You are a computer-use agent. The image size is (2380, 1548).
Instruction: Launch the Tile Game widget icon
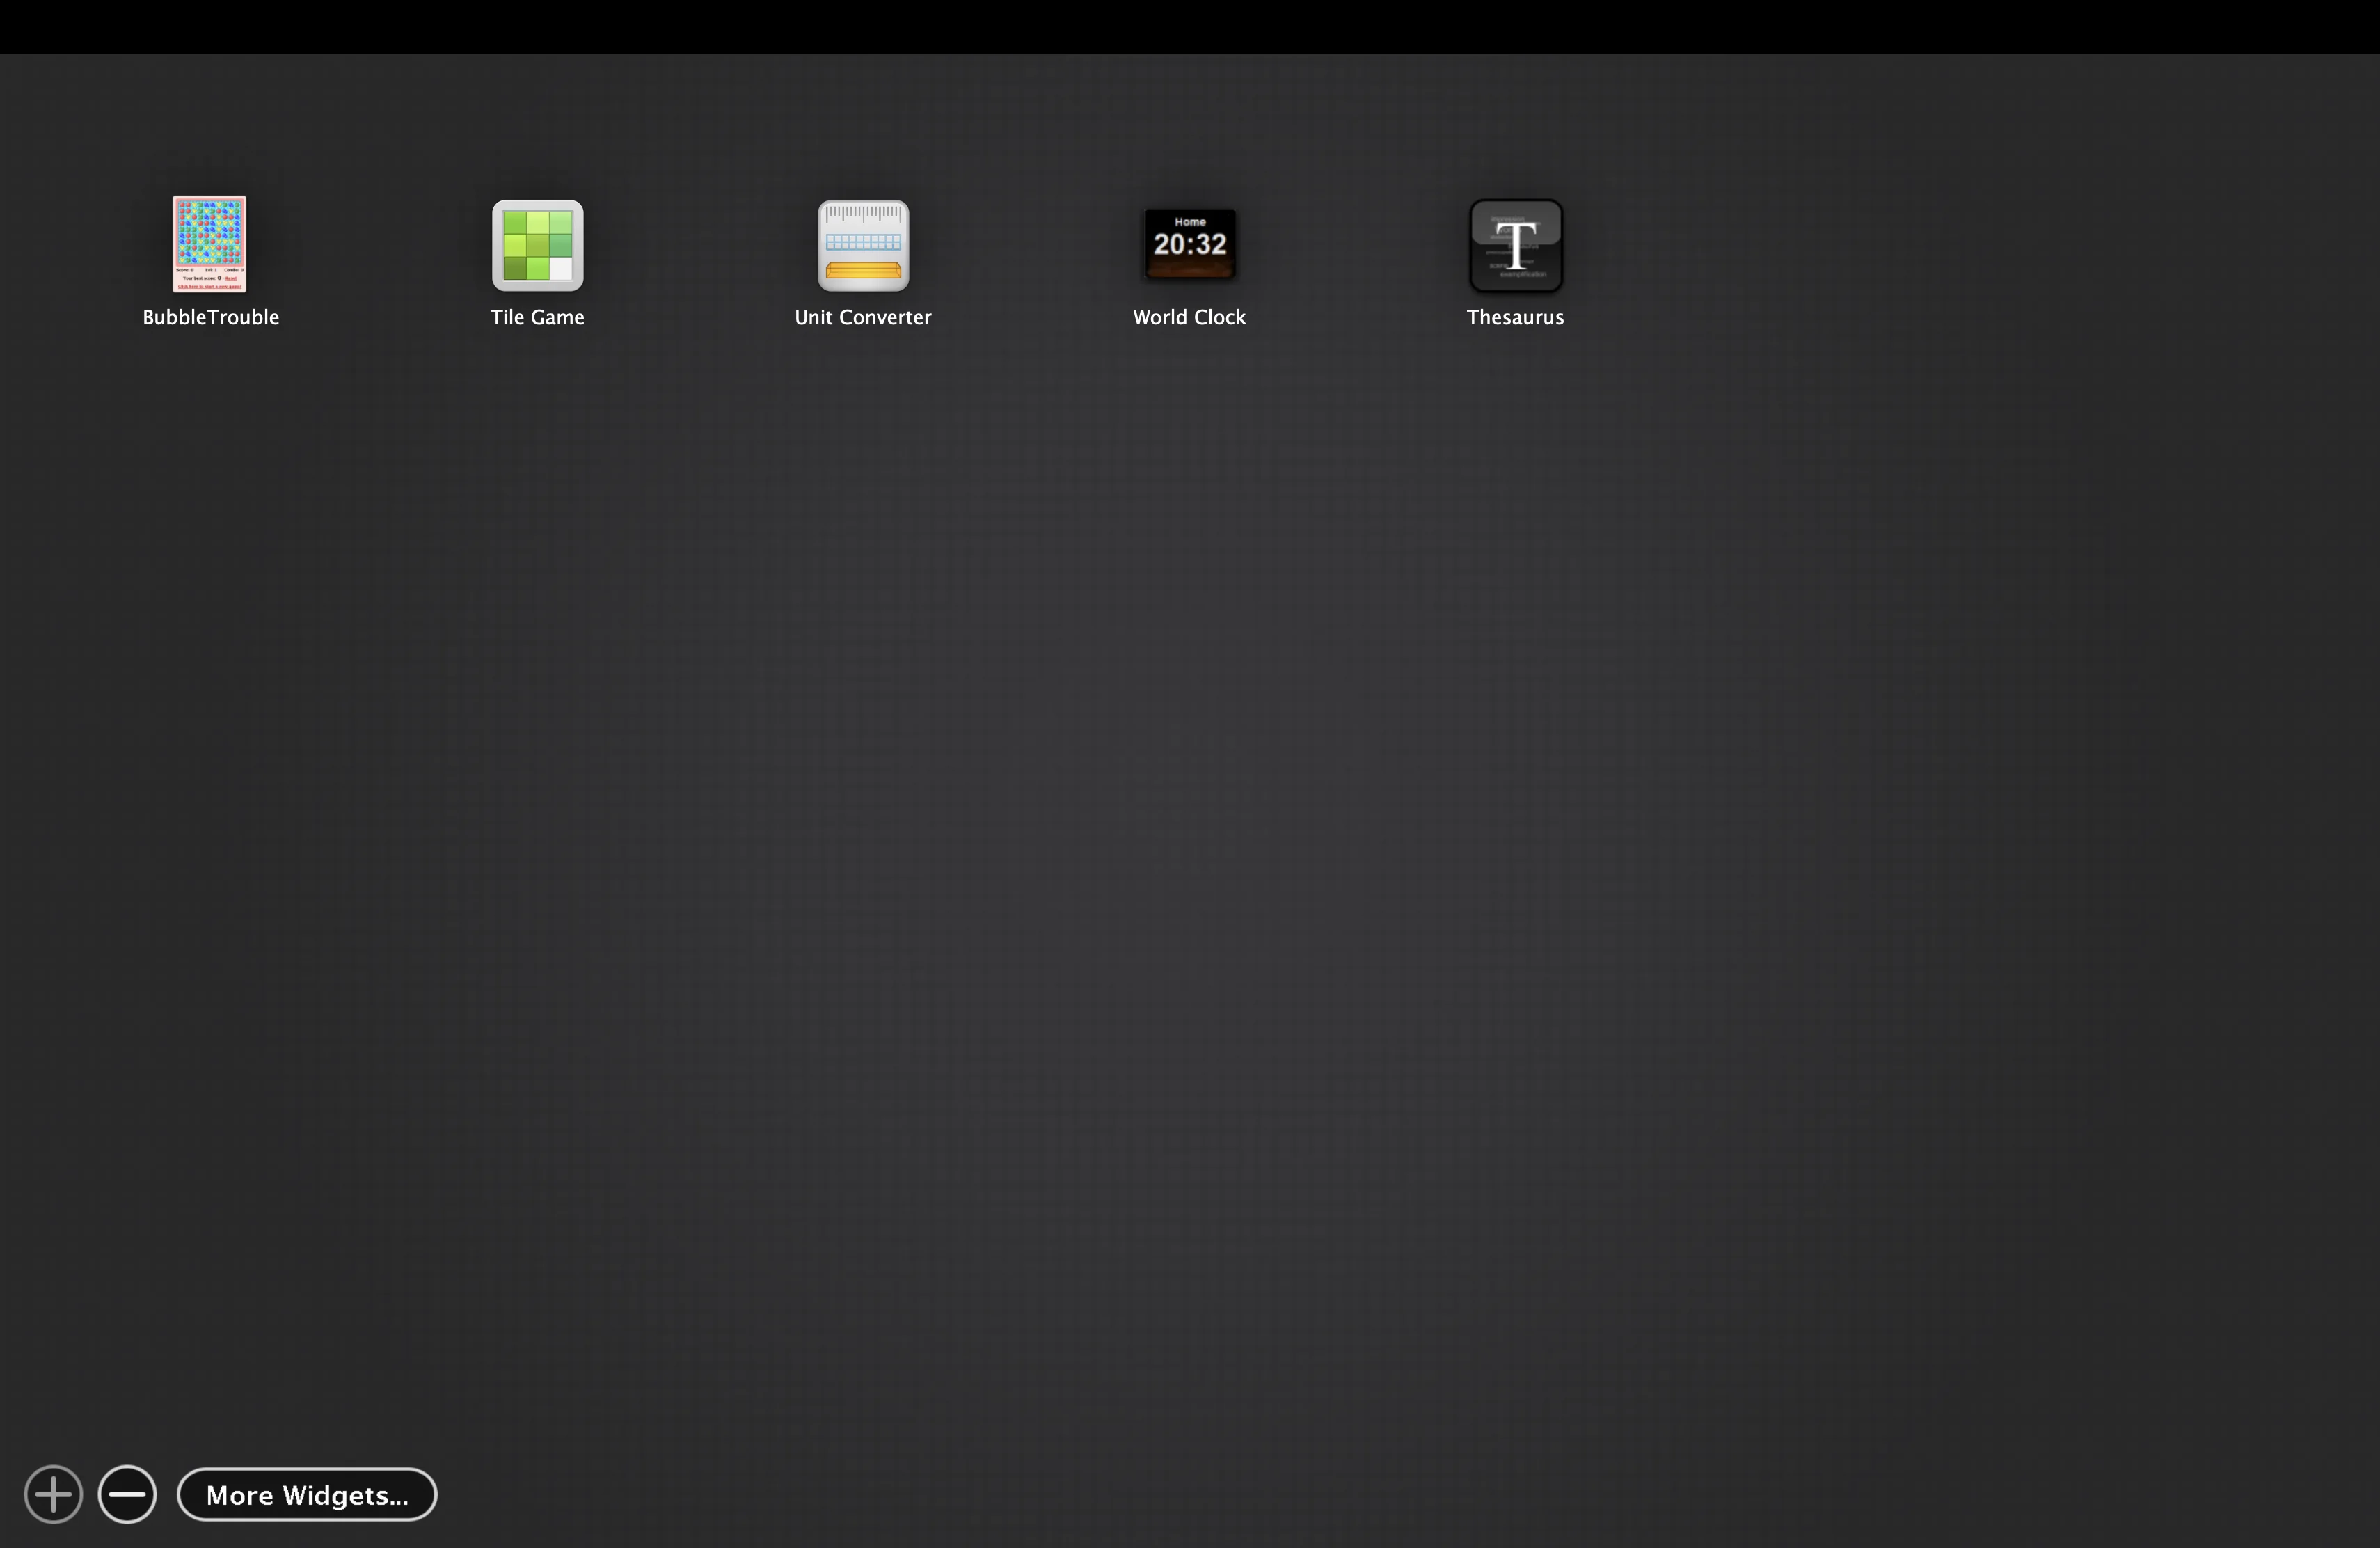tap(537, 245)
